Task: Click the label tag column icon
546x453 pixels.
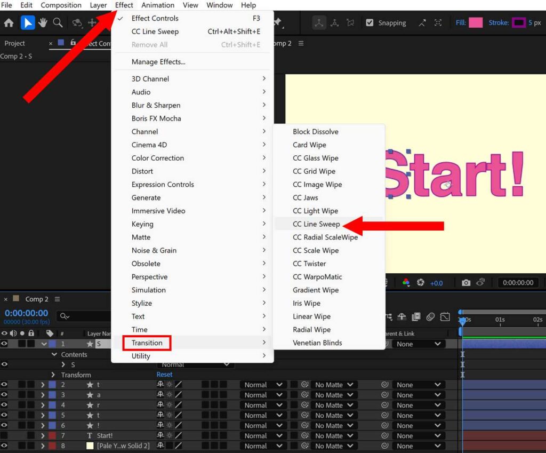Action: pos(50,333)
